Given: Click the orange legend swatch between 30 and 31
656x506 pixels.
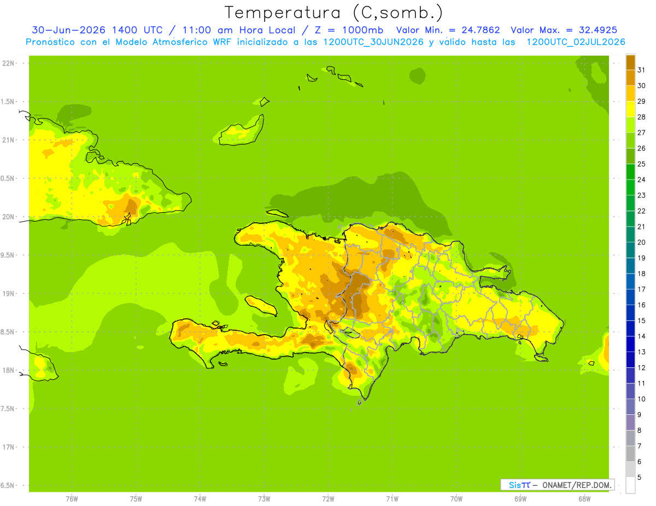Looking at the screenshot, I should tap(630, 78).
